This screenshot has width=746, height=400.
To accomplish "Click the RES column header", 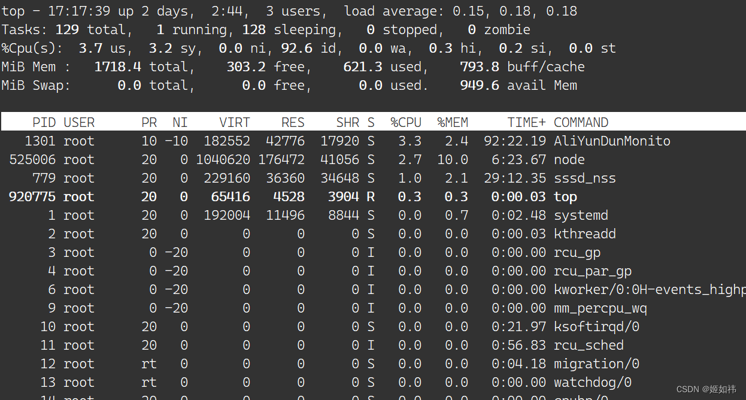I will (x=293, y=123).
